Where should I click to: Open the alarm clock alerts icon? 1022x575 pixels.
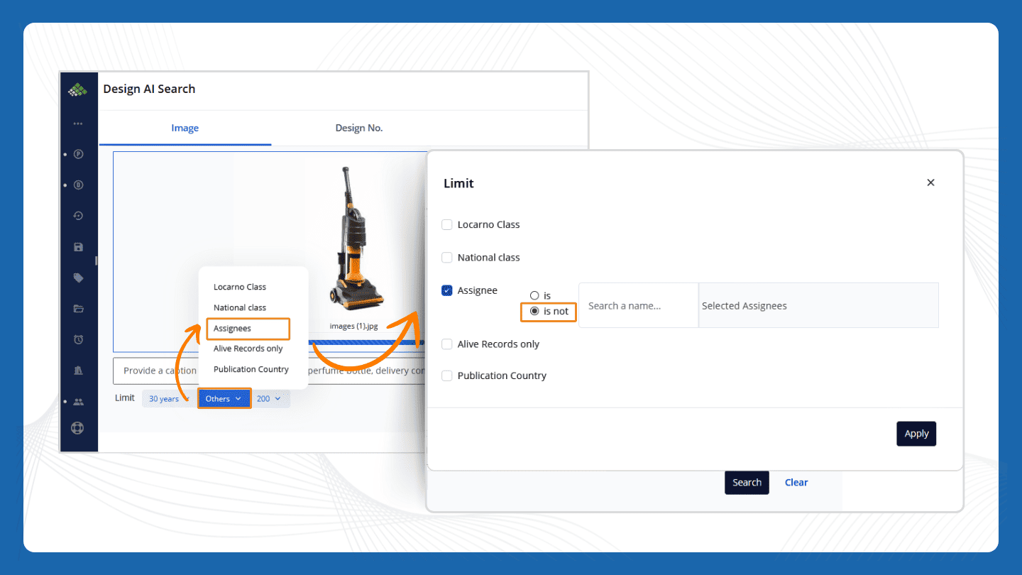pyautogui.click(x=79, y=339)
